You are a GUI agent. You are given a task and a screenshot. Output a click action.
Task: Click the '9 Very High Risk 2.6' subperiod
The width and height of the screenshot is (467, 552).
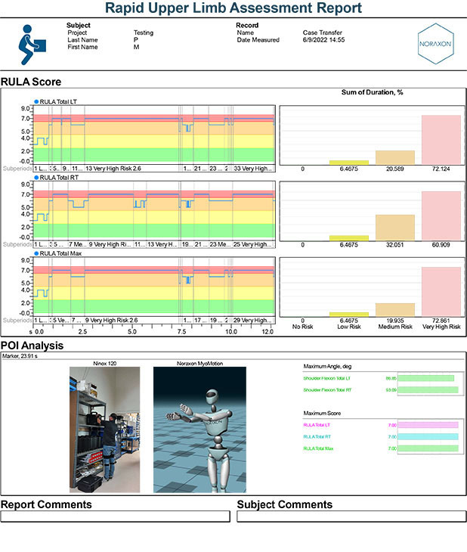point(112,321)
